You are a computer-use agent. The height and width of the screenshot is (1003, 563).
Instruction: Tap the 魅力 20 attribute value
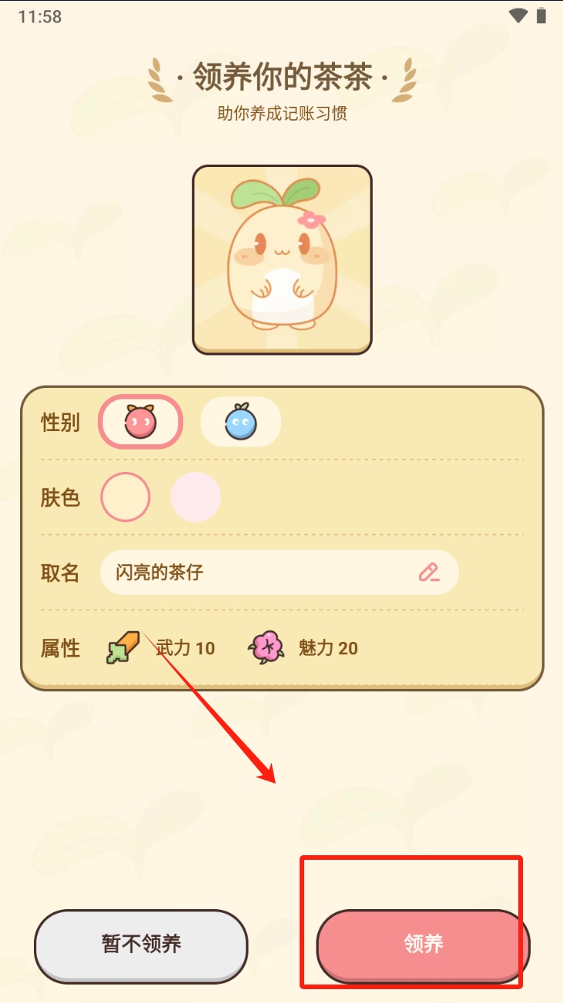point(328,648)
